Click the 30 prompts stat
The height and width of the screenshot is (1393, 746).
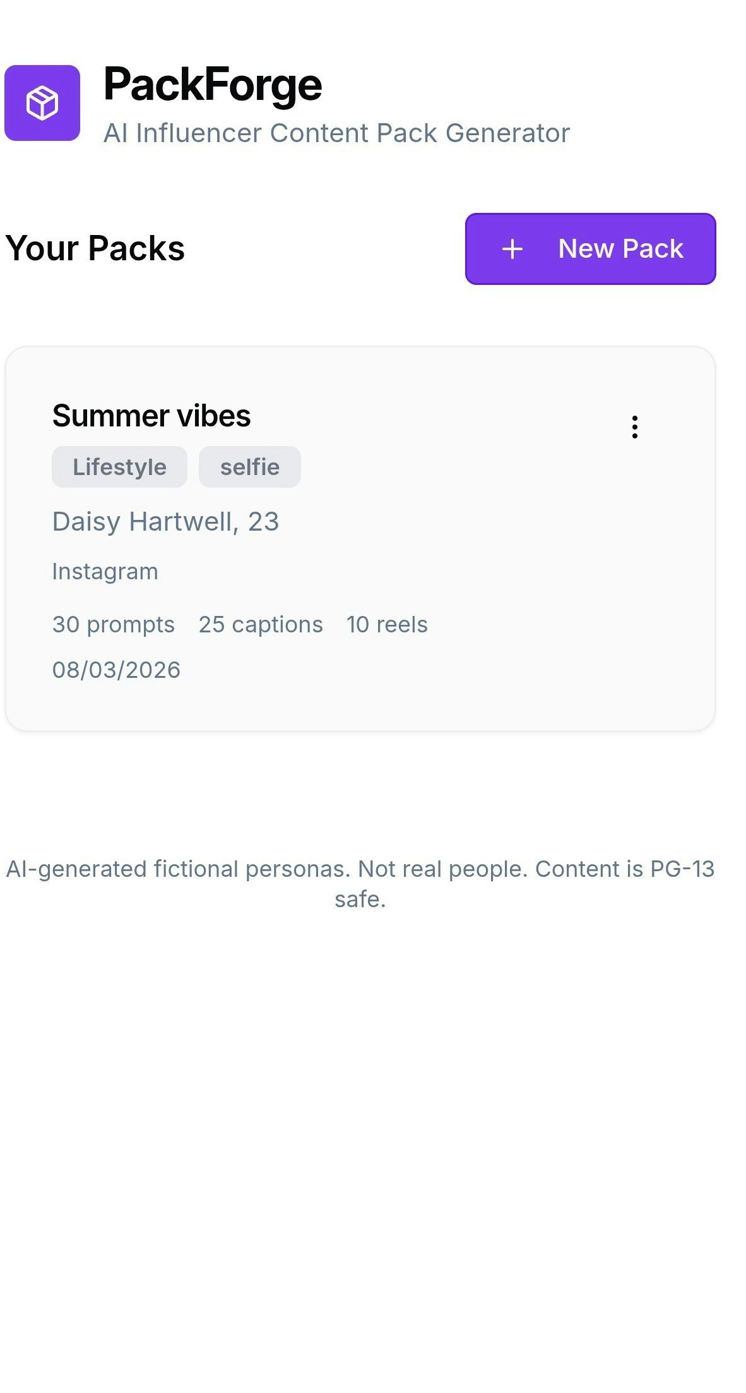coord(113,624)
